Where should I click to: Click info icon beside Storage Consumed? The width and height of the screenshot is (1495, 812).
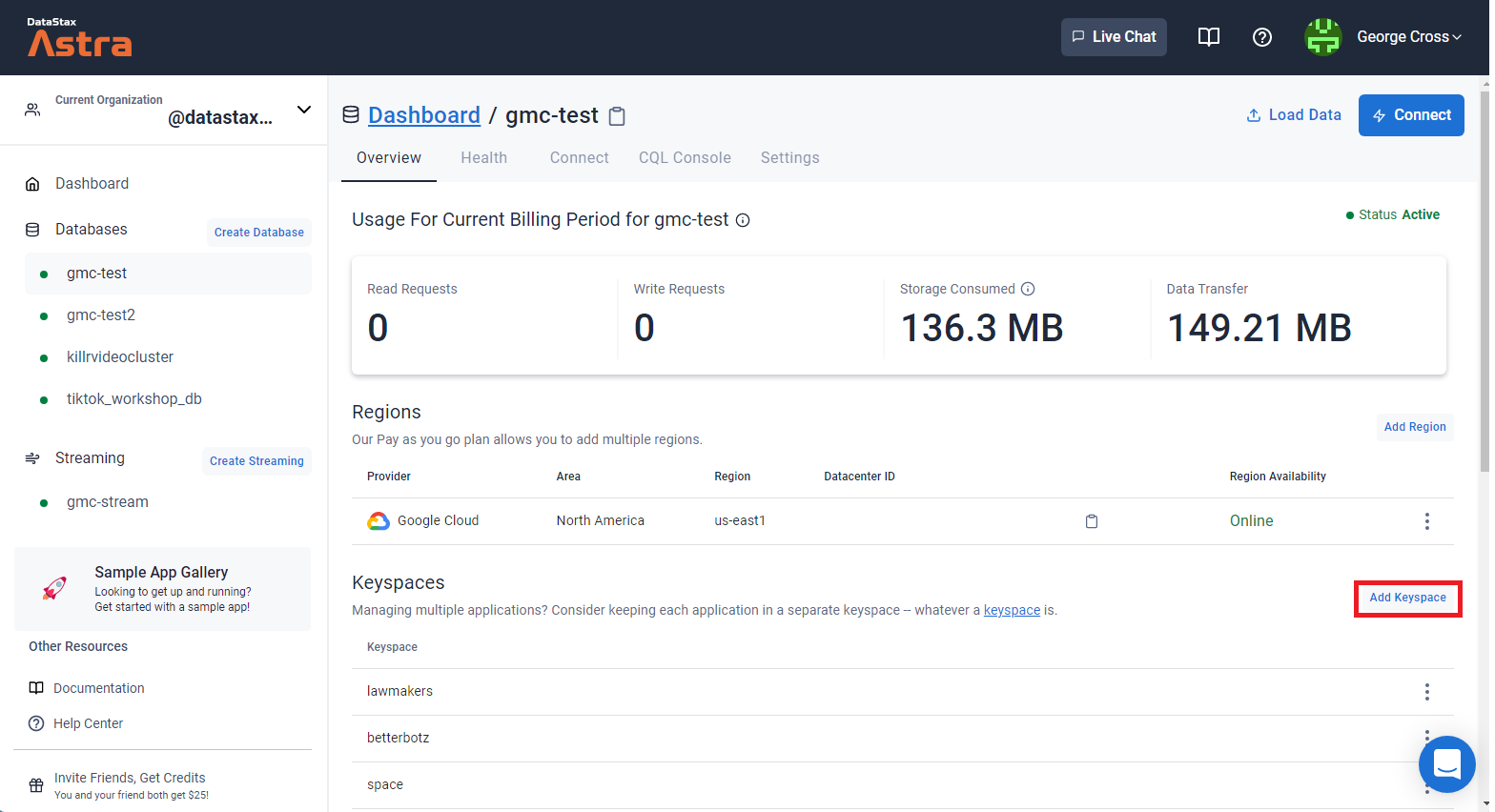[1028, 289]
